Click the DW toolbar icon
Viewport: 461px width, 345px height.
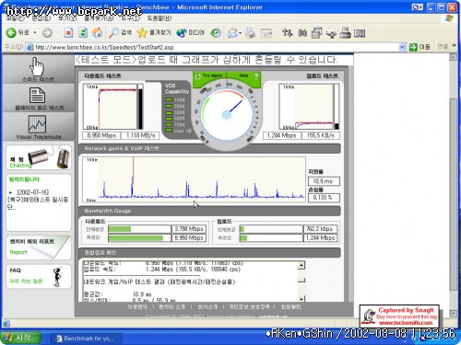point(360,33)
